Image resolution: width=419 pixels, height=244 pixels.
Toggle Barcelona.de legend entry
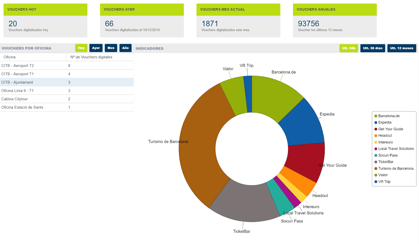pyautogui.click(x=387, y=116)
